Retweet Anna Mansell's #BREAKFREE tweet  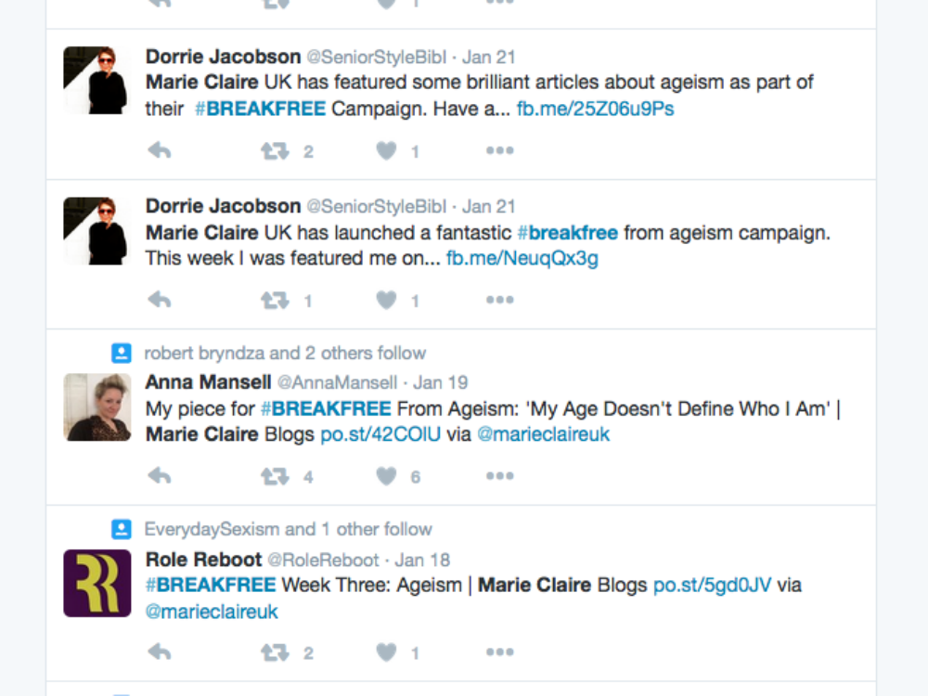click(275, 476)
